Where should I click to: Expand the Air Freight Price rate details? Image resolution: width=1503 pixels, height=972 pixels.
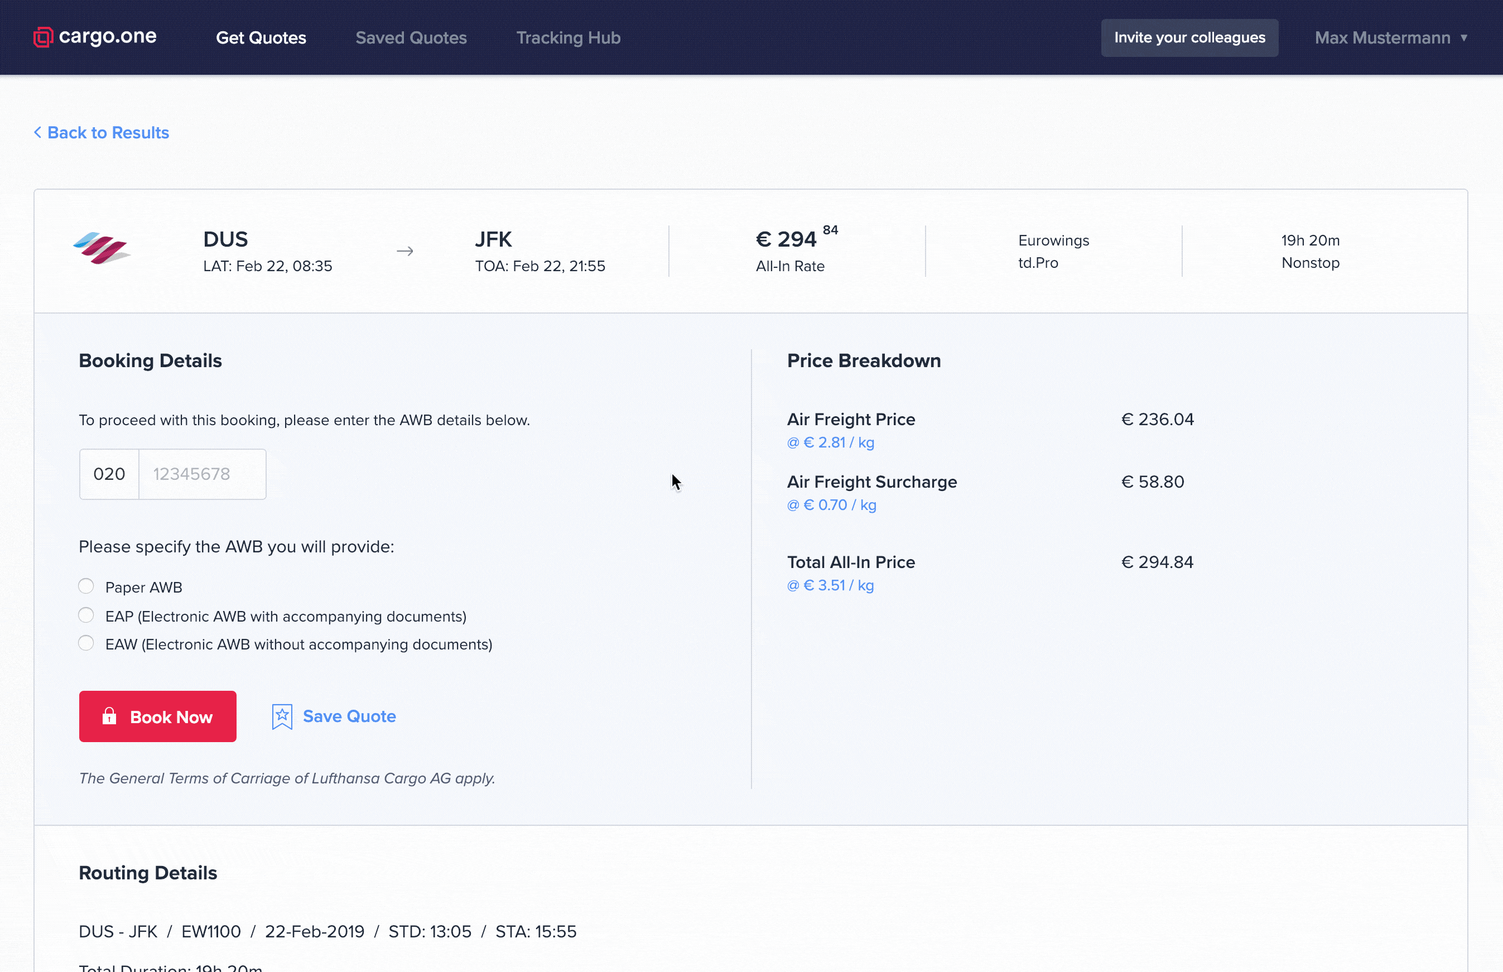tap(830, 442)
